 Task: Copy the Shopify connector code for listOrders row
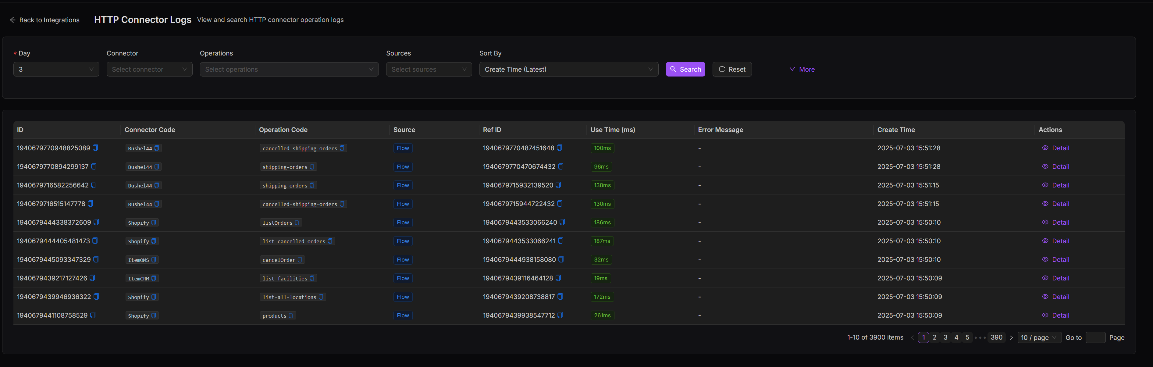coord(155,223)
